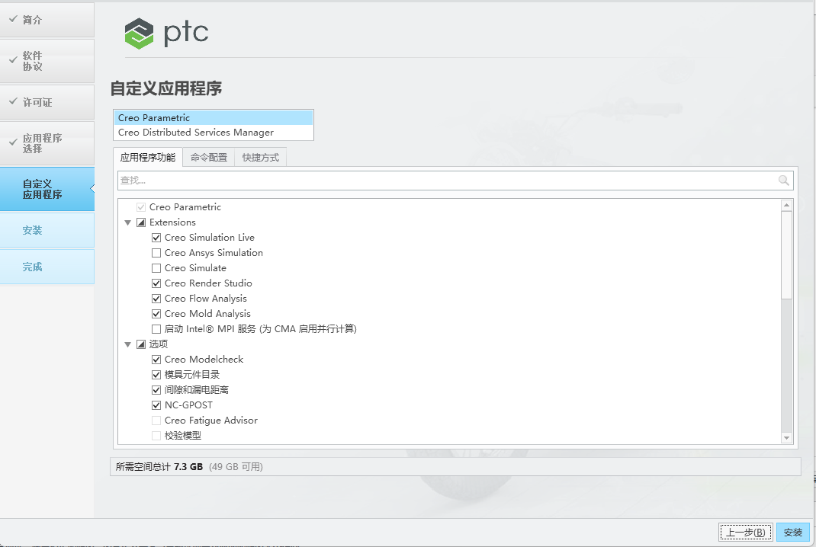
Task: Uncheck Creo Flow Analysis
Action: tap(156, 299)
